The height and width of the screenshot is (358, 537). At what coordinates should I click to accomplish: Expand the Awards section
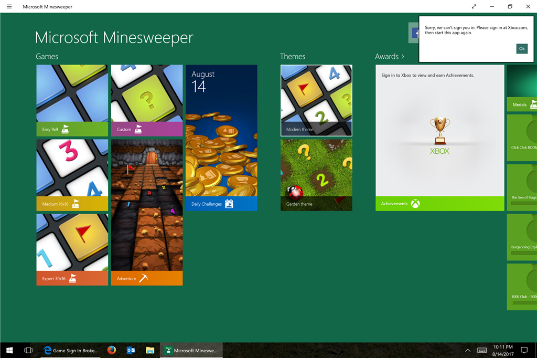[x=390, y=56]
